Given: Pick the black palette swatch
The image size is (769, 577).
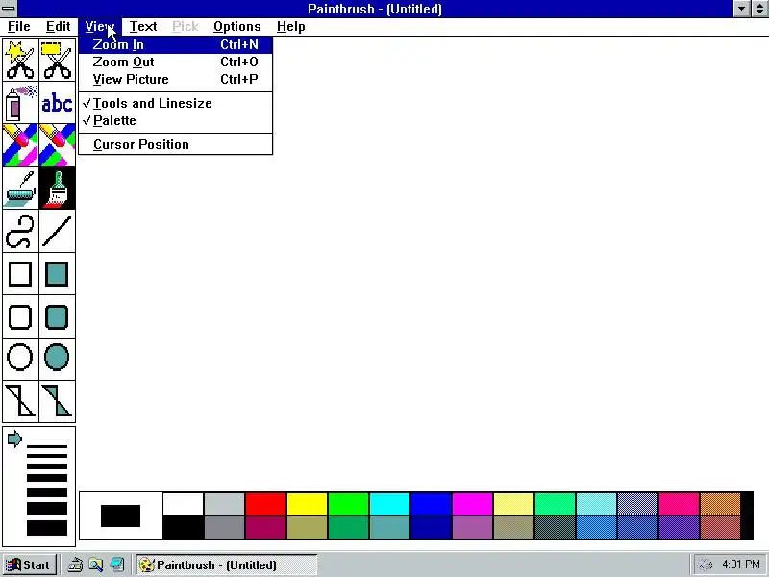Looking at the screenshot, I should point(183,528).
